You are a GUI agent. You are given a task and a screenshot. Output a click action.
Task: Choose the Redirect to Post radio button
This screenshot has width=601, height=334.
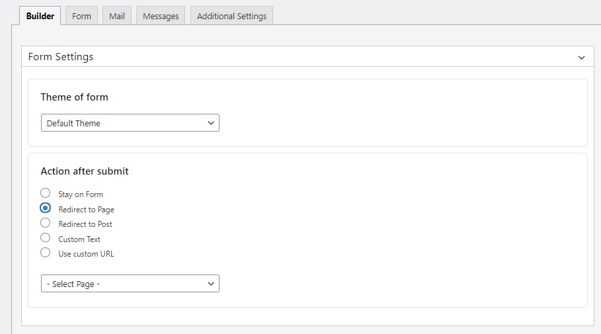[x=45, y=223]
